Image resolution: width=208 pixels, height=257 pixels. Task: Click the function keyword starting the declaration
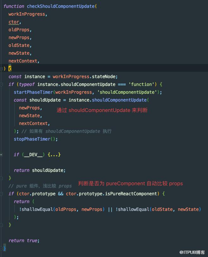pyautogui.click(x=14, y=6)
